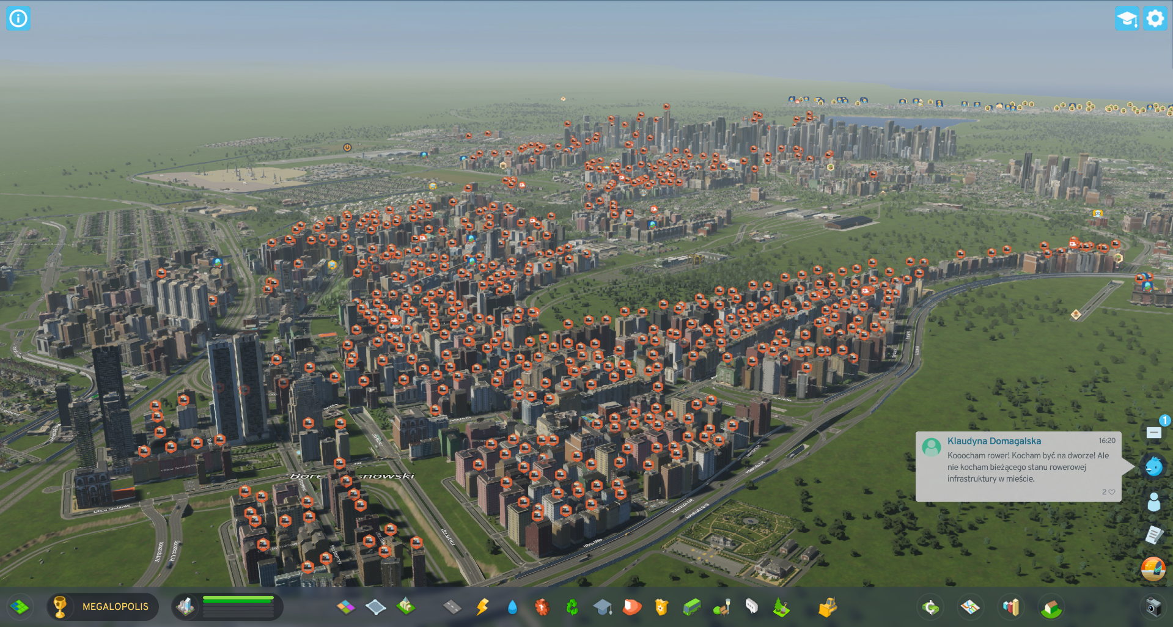Open the Zones tool menu
Image resolution: width=1173 pixels, height=627 pixels.
[x=346, y=607]
